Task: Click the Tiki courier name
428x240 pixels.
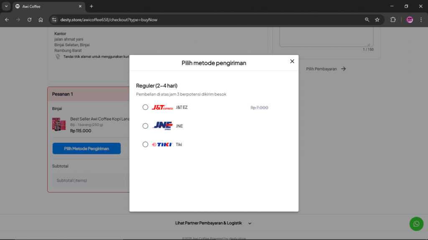Action: click(x=179, y=145)
